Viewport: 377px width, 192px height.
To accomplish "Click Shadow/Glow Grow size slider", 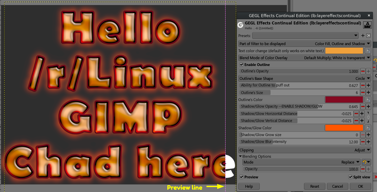I will 299,135.
